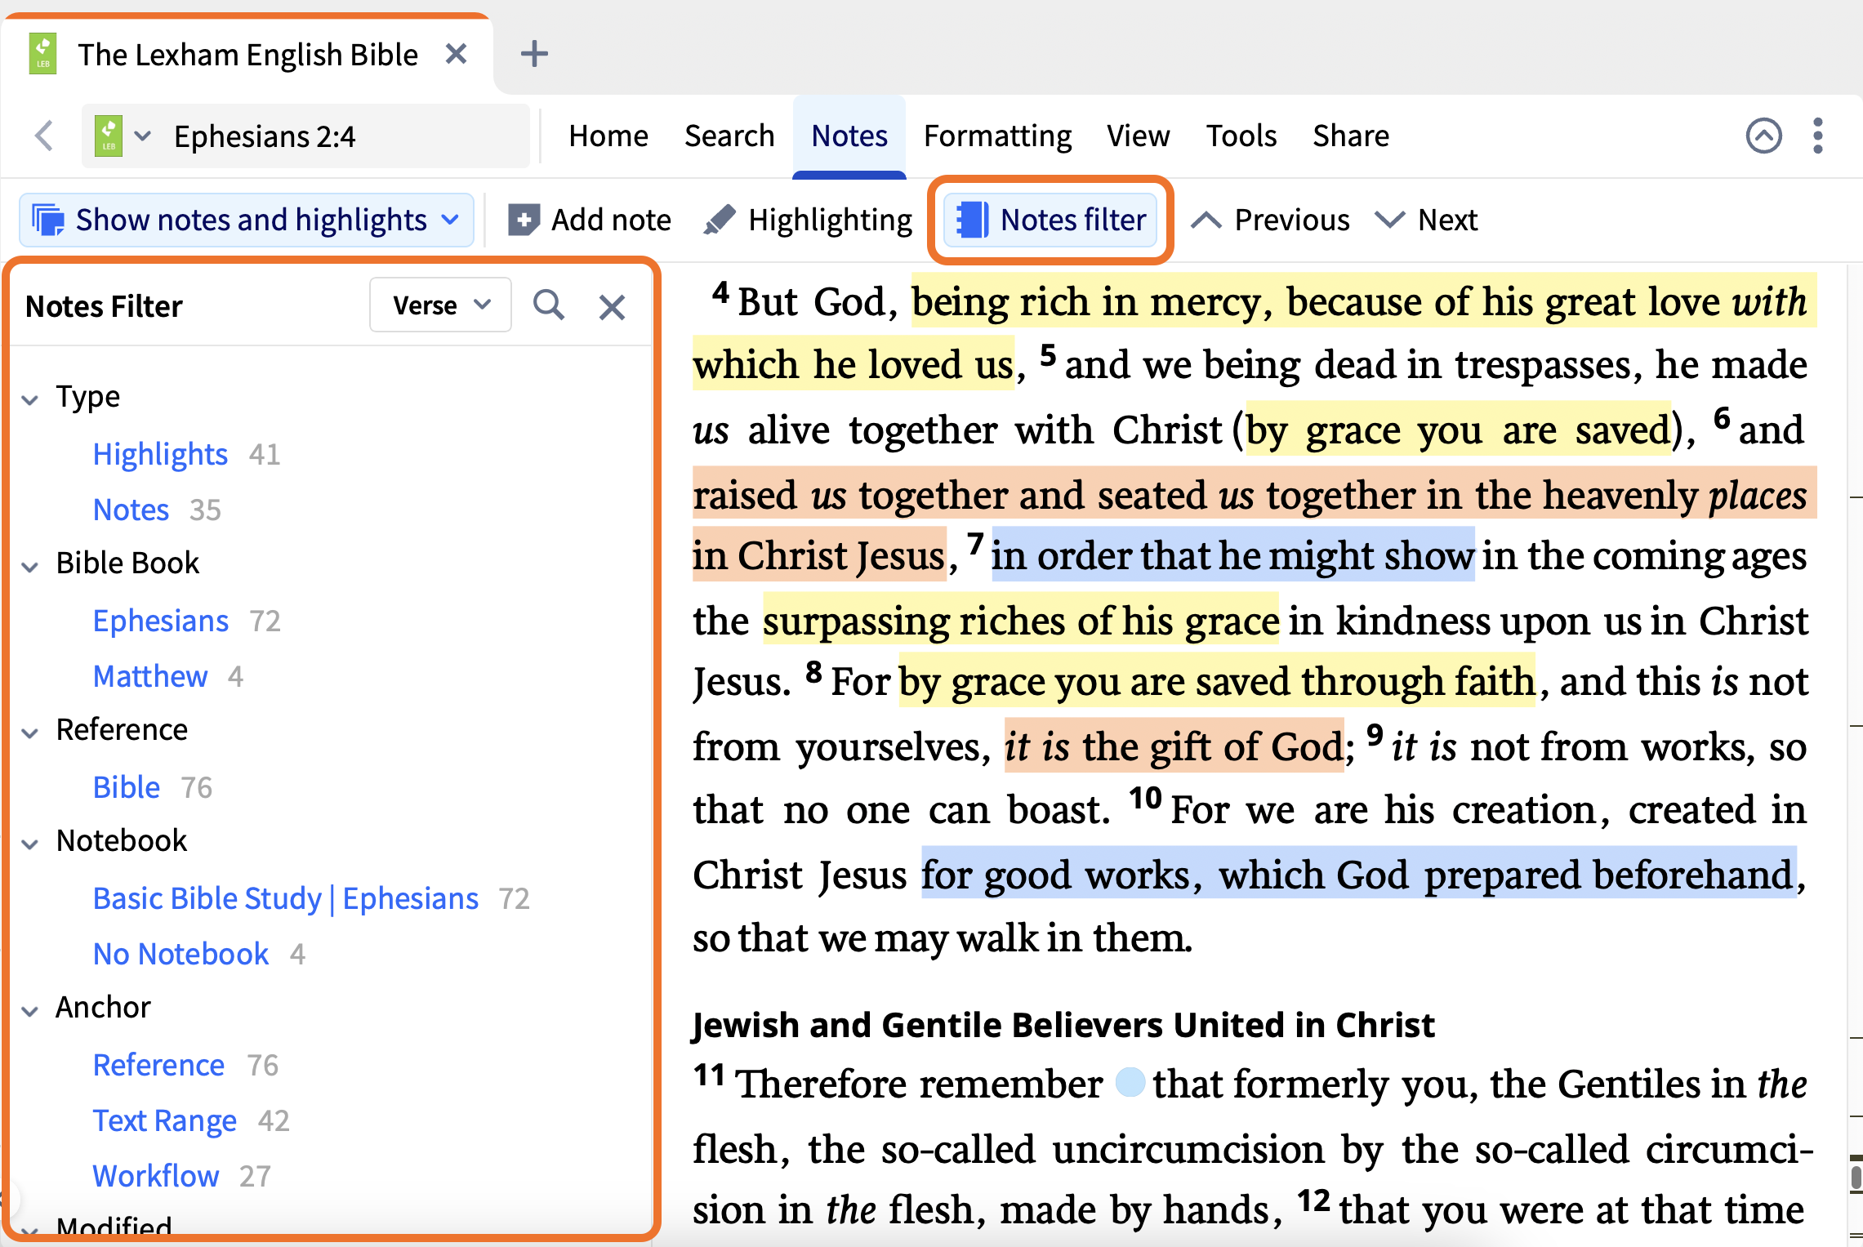Click the note indicator dot in verse 11

tap(1130, 1083)
